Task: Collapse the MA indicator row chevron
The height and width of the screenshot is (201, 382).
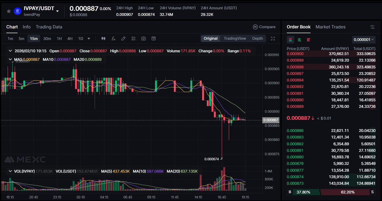Action: [x=10, y=60]
